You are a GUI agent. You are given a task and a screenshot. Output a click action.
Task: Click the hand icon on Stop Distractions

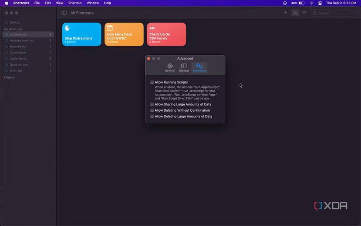pyautogui.click(x=67, y=28)
